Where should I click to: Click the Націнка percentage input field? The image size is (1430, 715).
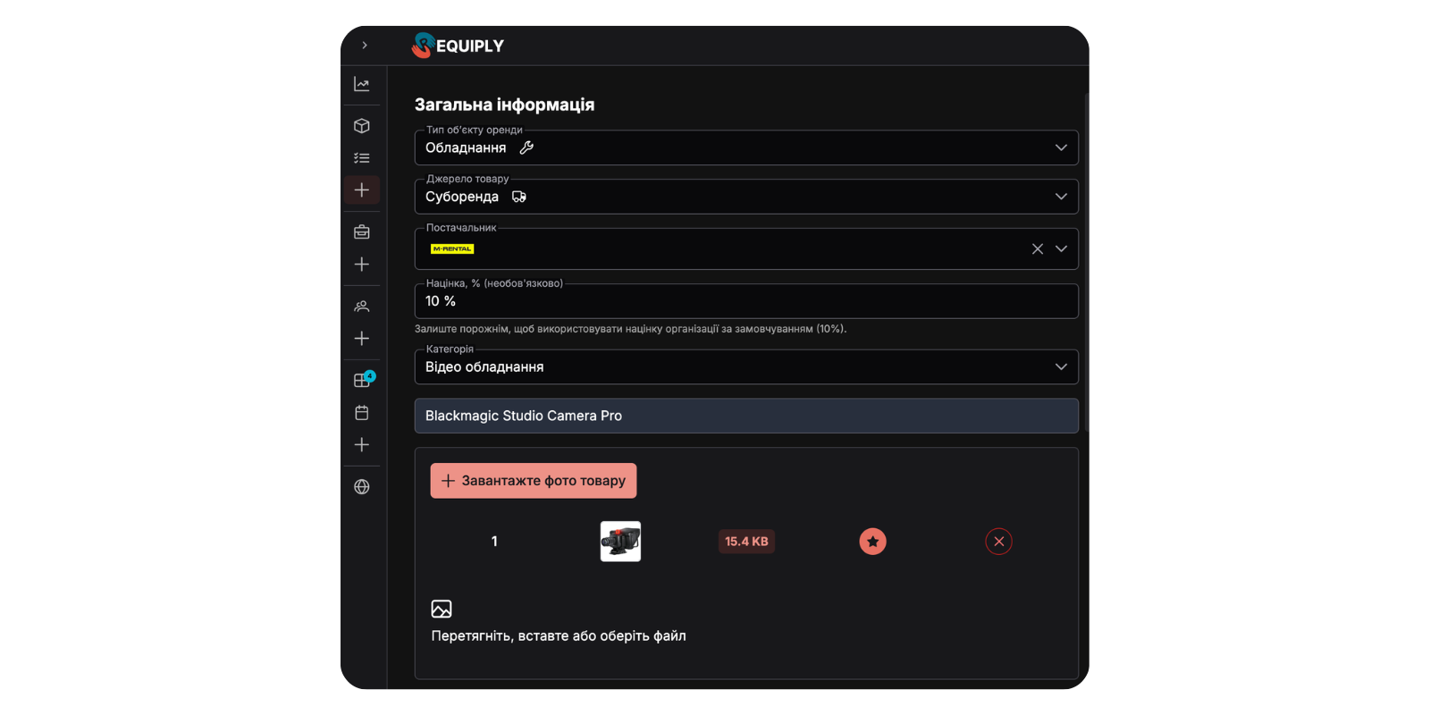click(746, 301)
